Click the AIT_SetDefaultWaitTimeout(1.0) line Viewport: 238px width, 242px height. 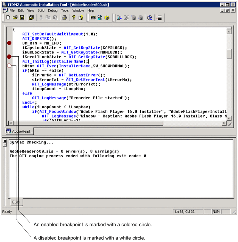pos(60,34)
